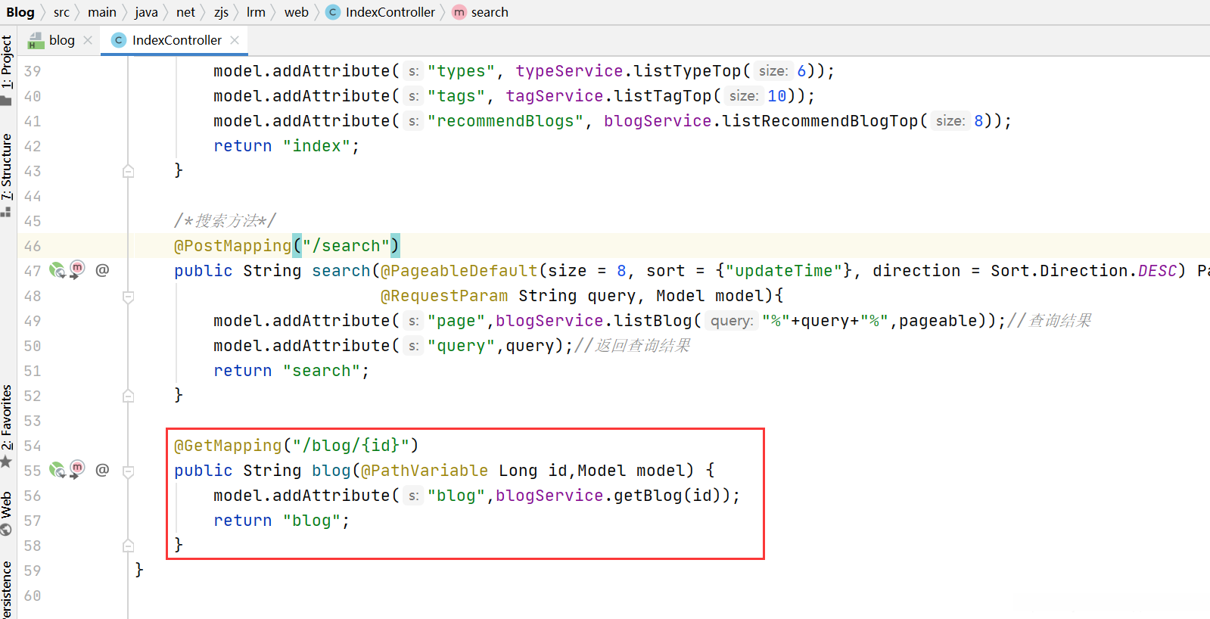Click getBlog method call on line 56
The image size is (1210, 619).
[x=649, y=496]
